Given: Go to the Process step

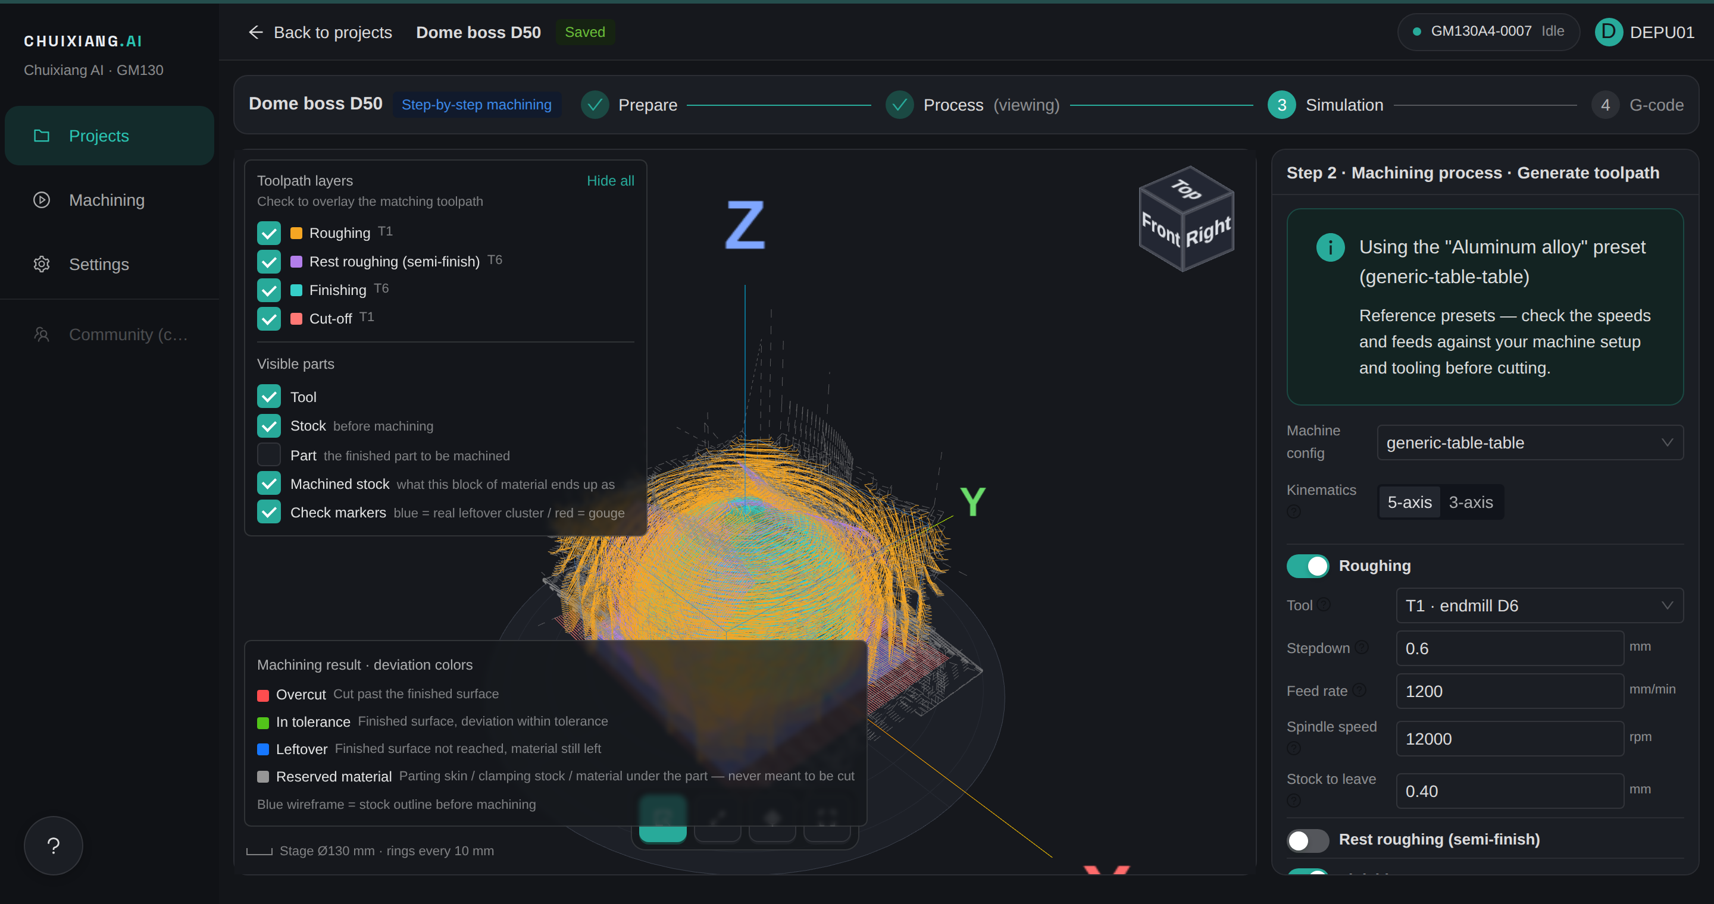Looking at the screenshot, I should tap(972, 105).
